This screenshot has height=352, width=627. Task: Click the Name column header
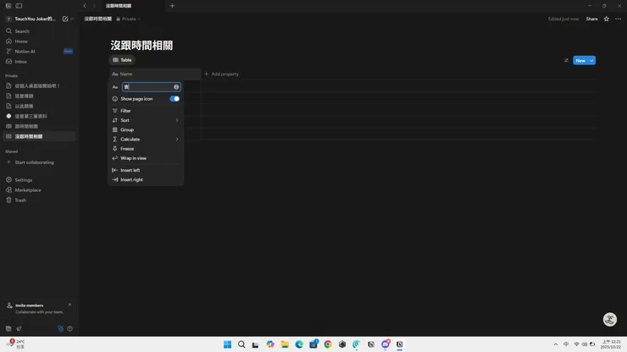click(x=155, y=74)
